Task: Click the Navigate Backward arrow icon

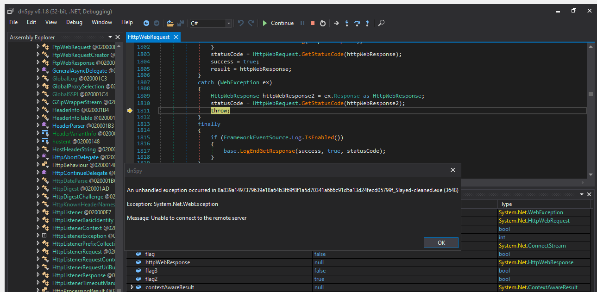Action: coord(146,23)
